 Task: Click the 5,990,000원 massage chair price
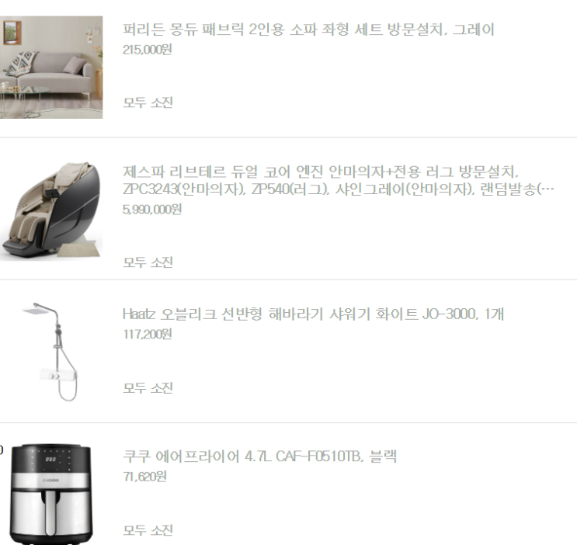click(152, 210)
